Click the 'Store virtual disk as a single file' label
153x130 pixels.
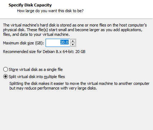tap(36, 69)
